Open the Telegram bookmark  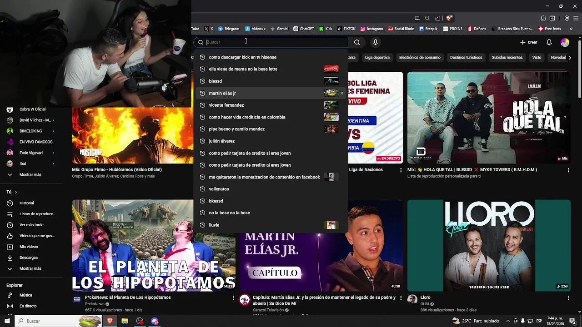pos(229,29)
